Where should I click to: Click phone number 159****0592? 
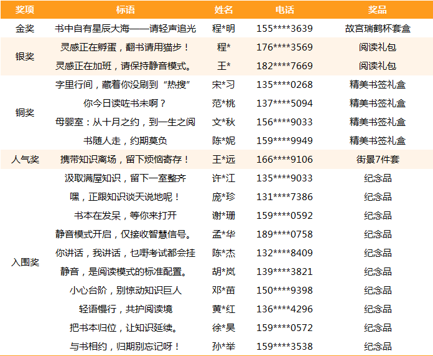tap(284, 215)
